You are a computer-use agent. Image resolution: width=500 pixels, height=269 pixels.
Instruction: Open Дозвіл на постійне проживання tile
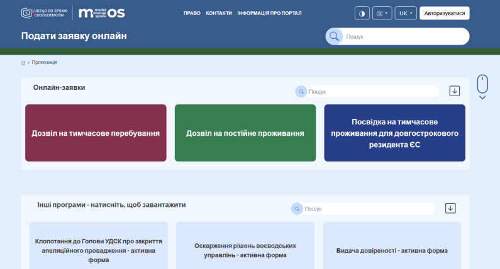tap(245, 133)
